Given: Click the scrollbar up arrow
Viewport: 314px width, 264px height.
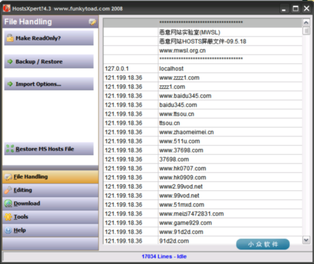Looking at the screenshot, I should coord(306,23).
